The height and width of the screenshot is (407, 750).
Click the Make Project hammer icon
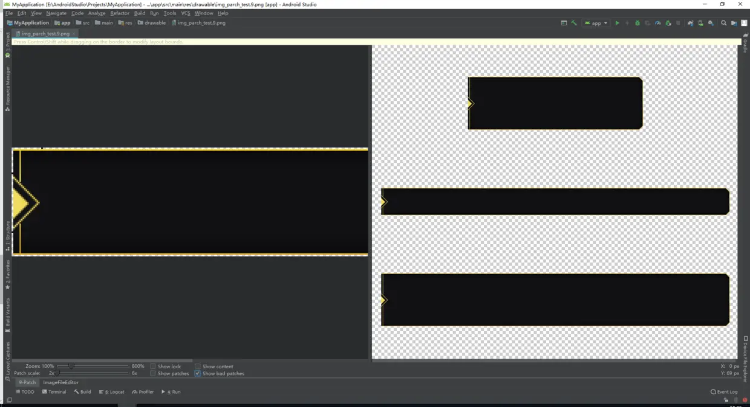pyautogui.click(x=574, y=23)
